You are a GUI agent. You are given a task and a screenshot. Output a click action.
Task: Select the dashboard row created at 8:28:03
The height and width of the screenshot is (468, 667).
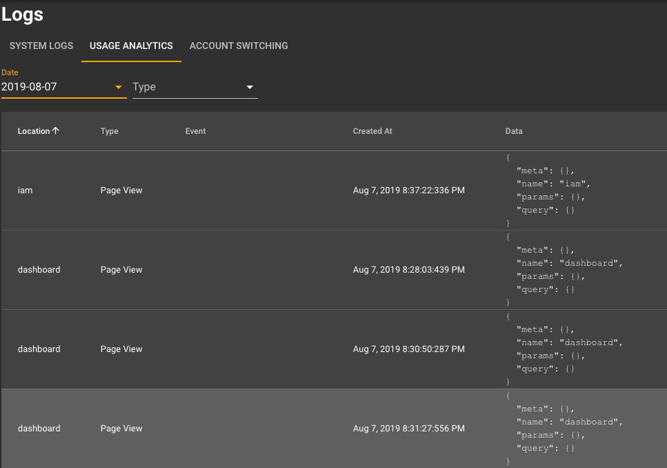point(334,270)
